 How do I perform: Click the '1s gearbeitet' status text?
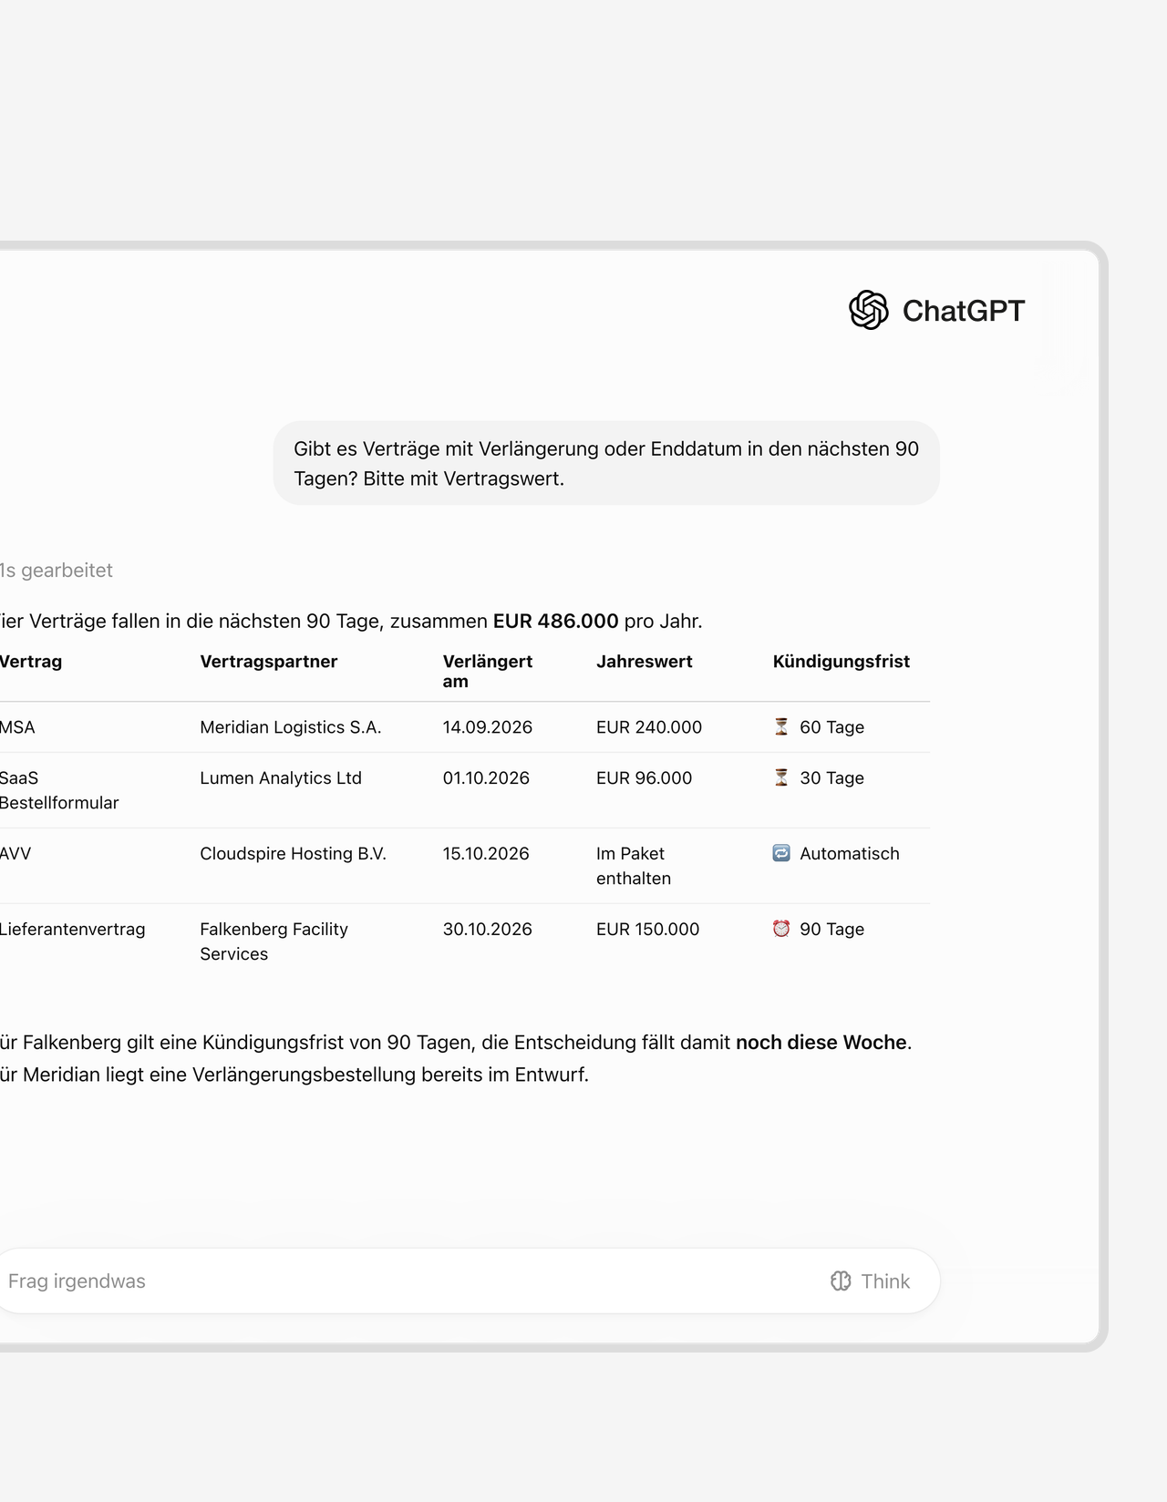click(x=57, y=571)
